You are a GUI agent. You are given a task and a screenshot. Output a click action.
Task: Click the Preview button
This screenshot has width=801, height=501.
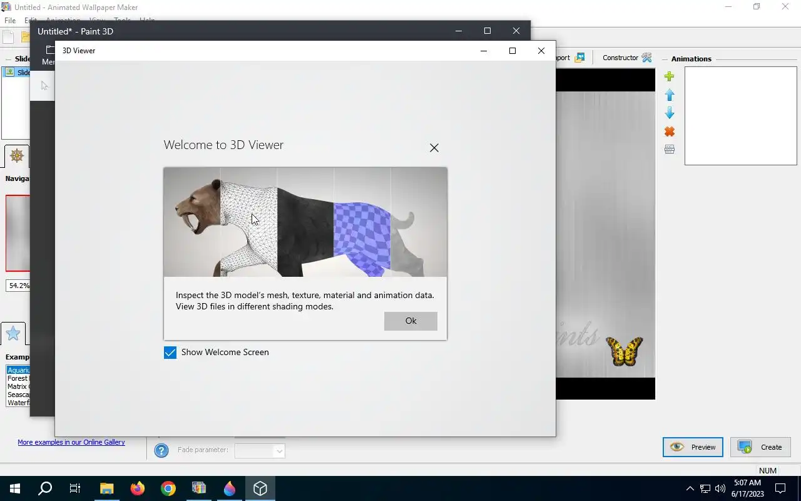point(693,447)
